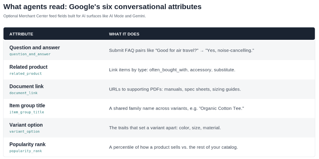The width and height of the screenshot is (319, 159).
Task: Click the popularity_rank code label
Action: point(26,151)
